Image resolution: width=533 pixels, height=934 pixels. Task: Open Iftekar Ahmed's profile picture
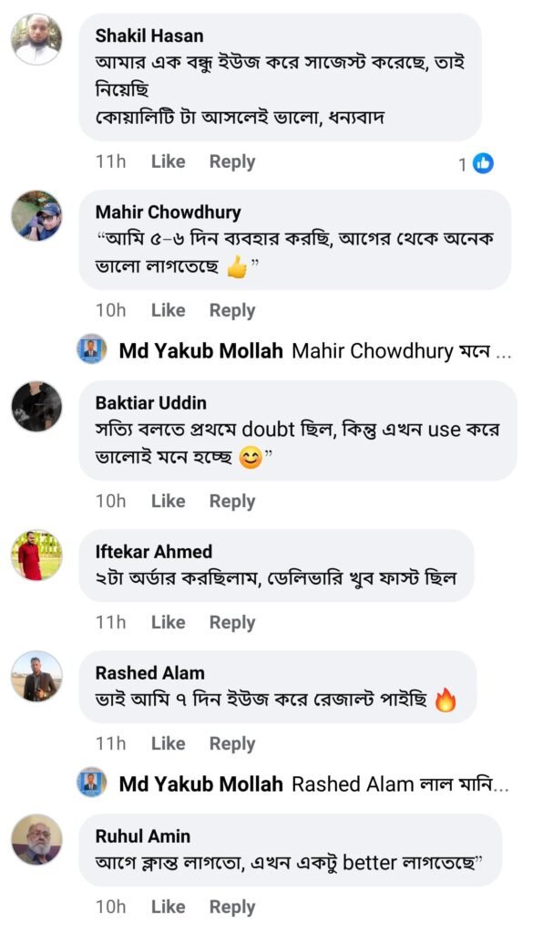[x=36, y=555]
